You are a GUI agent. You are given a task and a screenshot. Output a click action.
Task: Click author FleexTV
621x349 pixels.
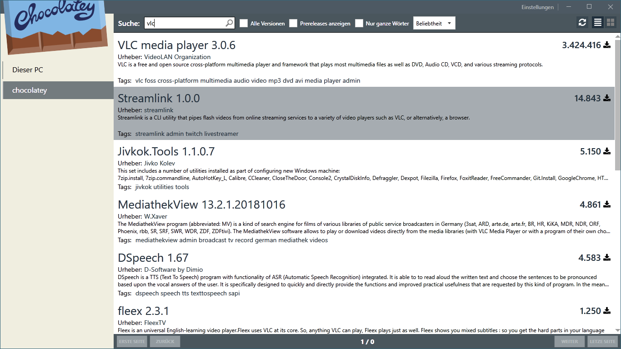point(155,323)
